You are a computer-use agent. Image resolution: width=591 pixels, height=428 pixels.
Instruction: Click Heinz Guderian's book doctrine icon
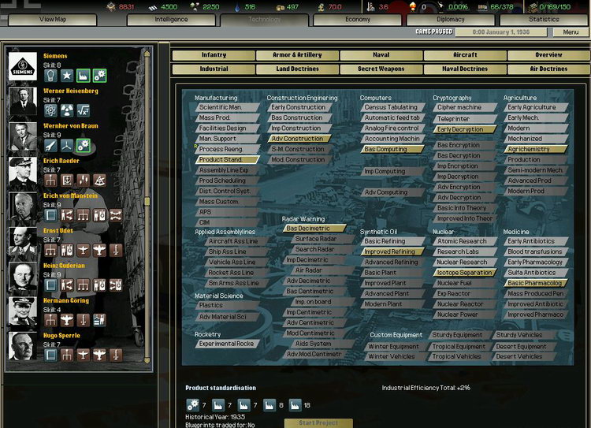coord(50,285)
